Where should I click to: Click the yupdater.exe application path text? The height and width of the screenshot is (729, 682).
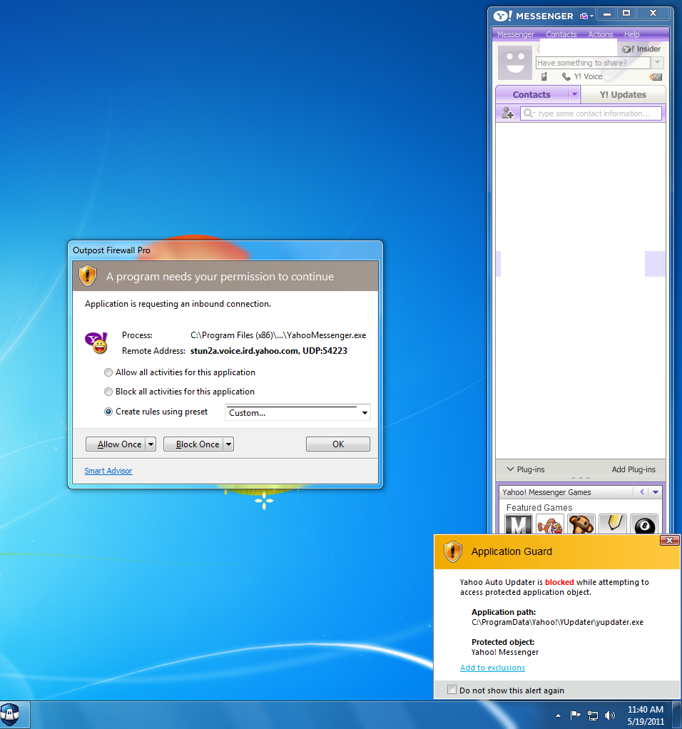(557, 622)
